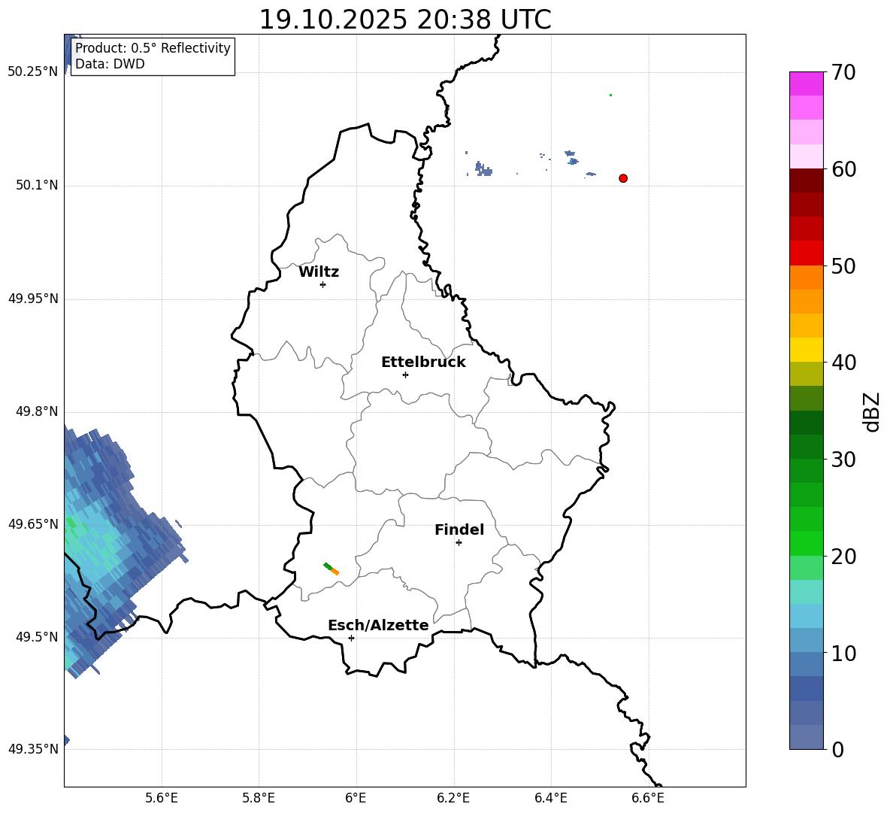Click the 70 tick label on colorbar
Screen dimensions: 890x813
[843, 73]
